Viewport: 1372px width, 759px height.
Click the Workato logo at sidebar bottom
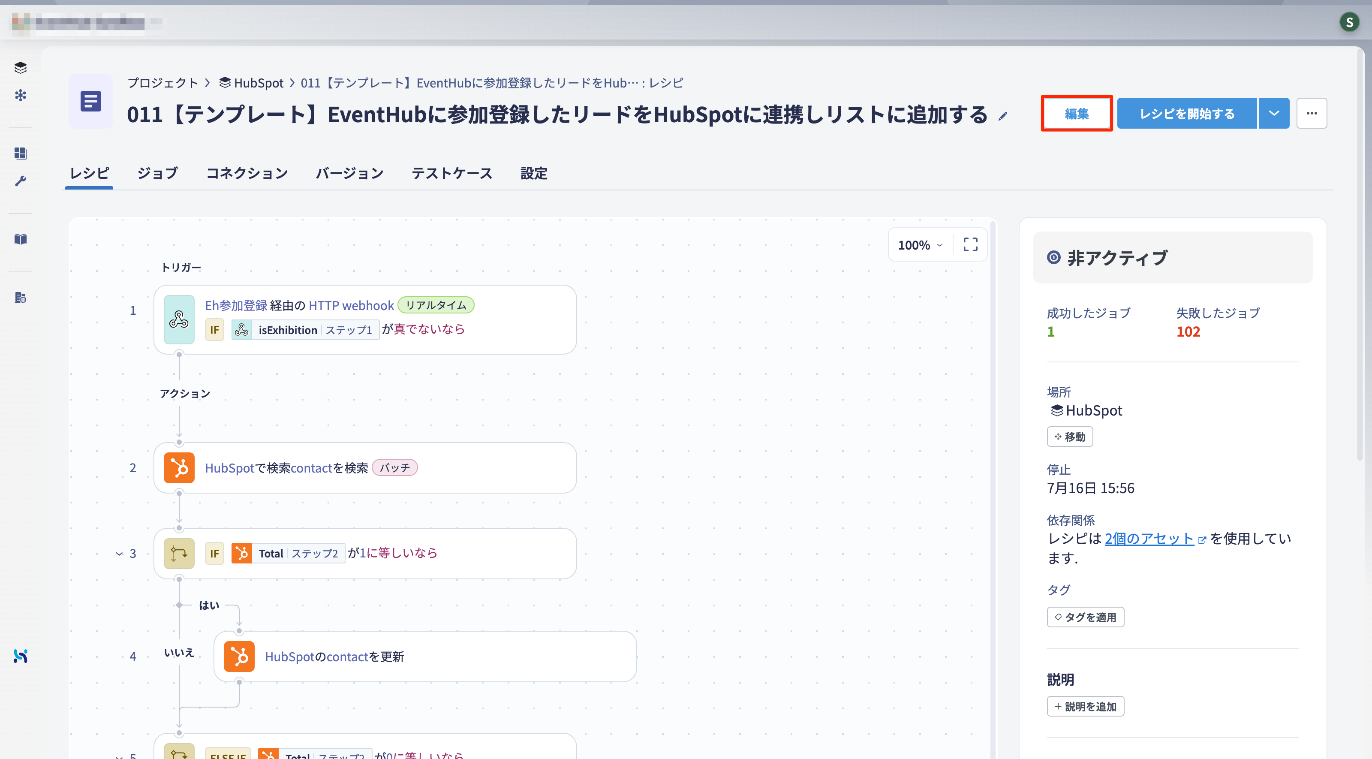tap(20, 656)
